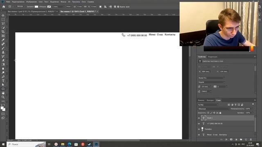This screenshot has width=262, height=147.
Task: Open the layer opacity dropdown arrow
Action: (253, 109)
